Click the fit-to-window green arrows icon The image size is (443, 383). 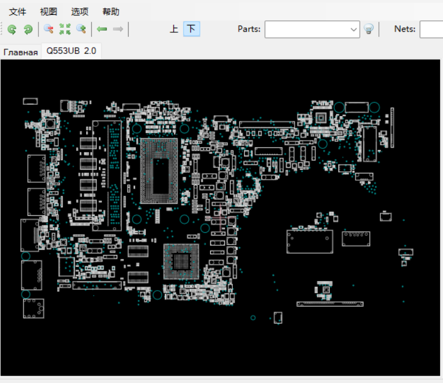tap(65, 29)
